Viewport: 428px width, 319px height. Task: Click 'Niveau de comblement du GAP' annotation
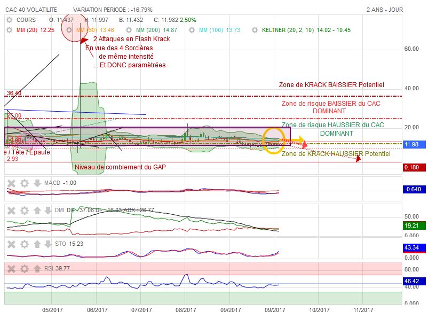click(120, 167)
